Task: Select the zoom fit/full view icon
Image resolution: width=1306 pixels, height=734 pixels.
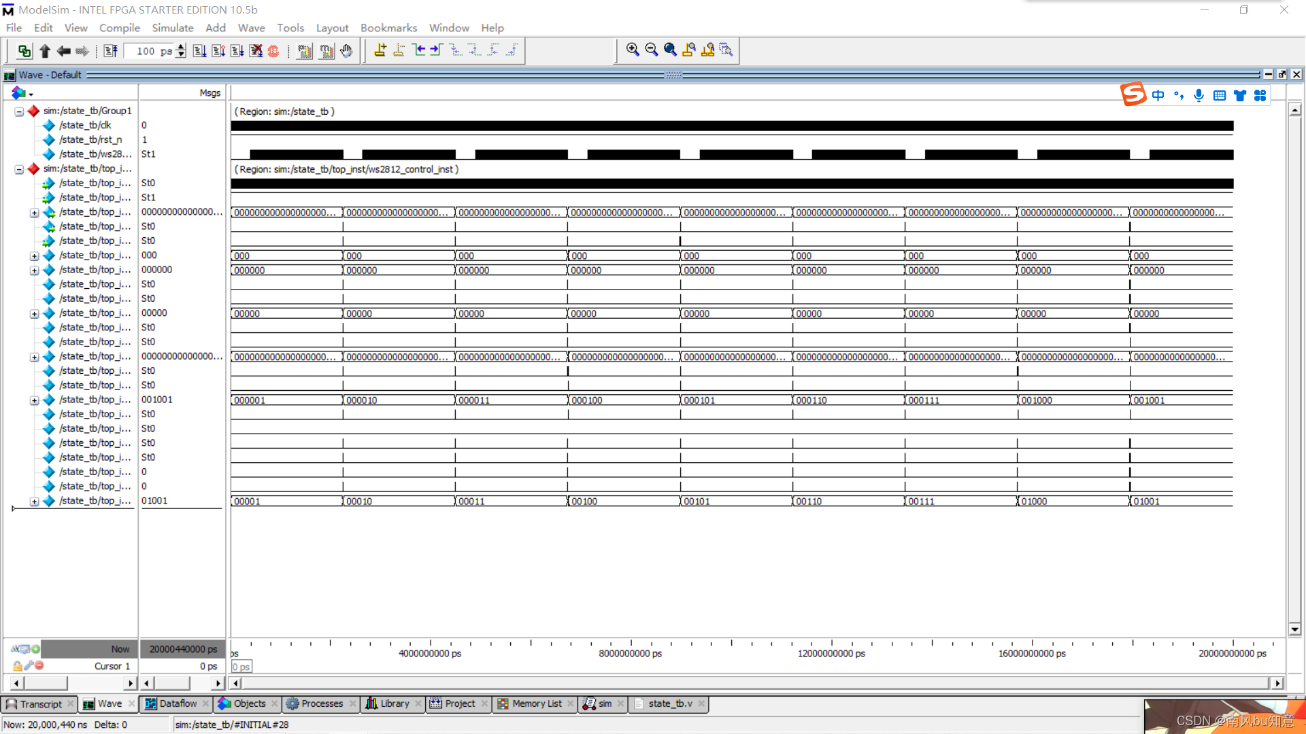Action: 671,50
